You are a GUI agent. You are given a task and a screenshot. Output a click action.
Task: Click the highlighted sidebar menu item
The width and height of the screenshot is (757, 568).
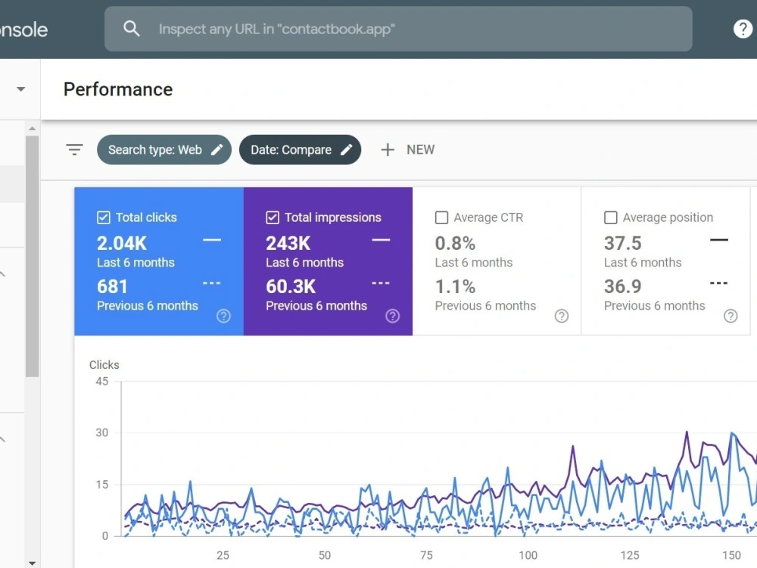(x=12, y=184)
